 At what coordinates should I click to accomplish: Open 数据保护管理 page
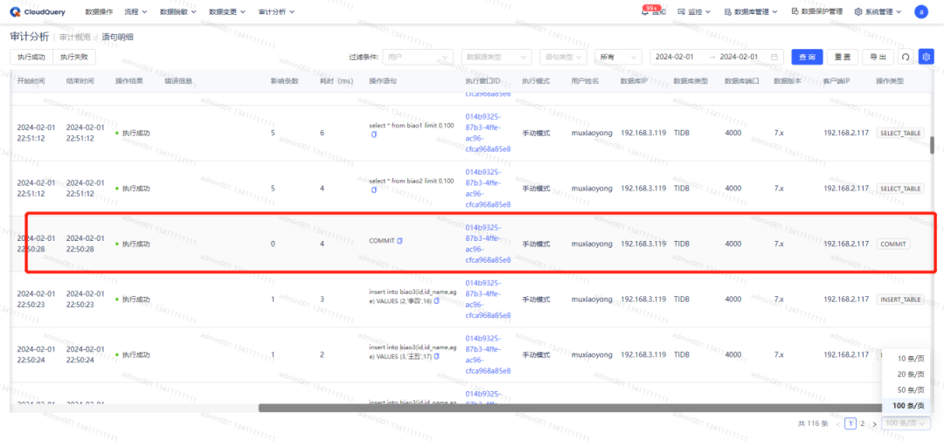point(816,11)
